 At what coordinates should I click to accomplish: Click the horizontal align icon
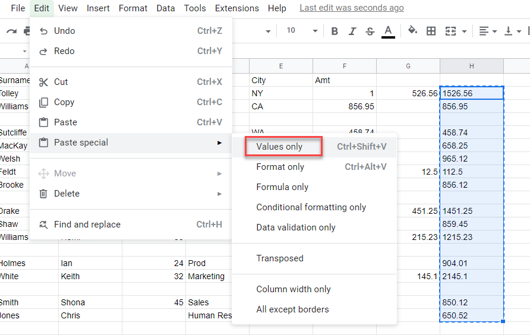(x=484, y=31)
